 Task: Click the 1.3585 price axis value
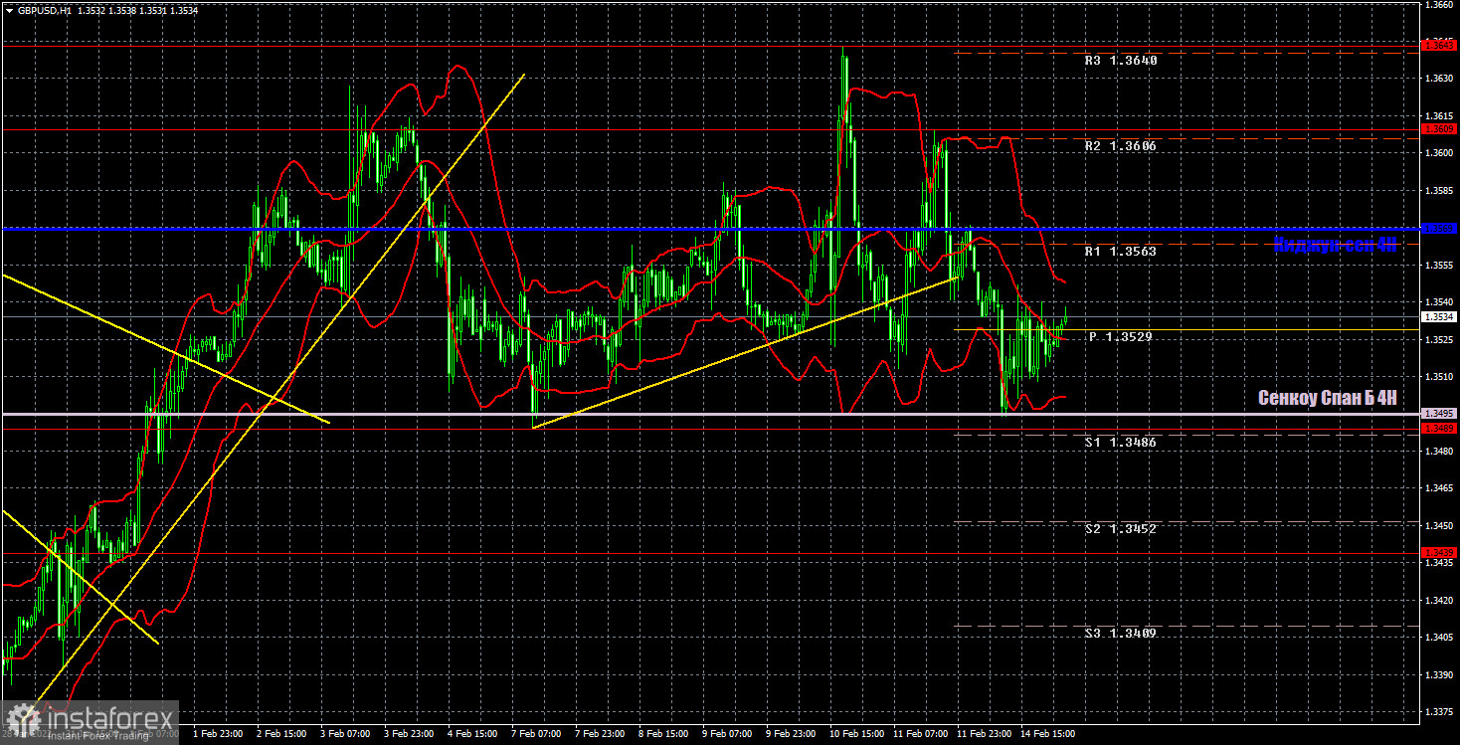tap(1439, 190)
